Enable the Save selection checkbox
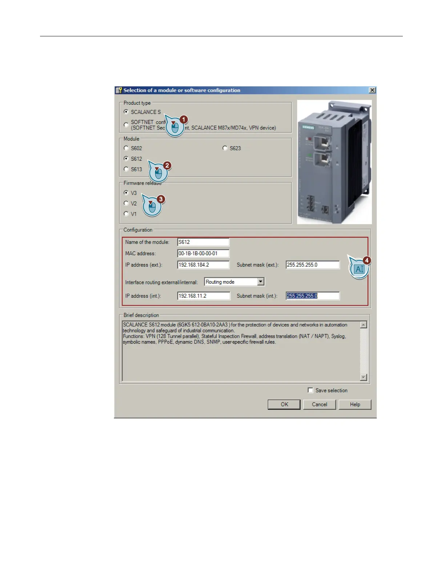 [310, 390]
